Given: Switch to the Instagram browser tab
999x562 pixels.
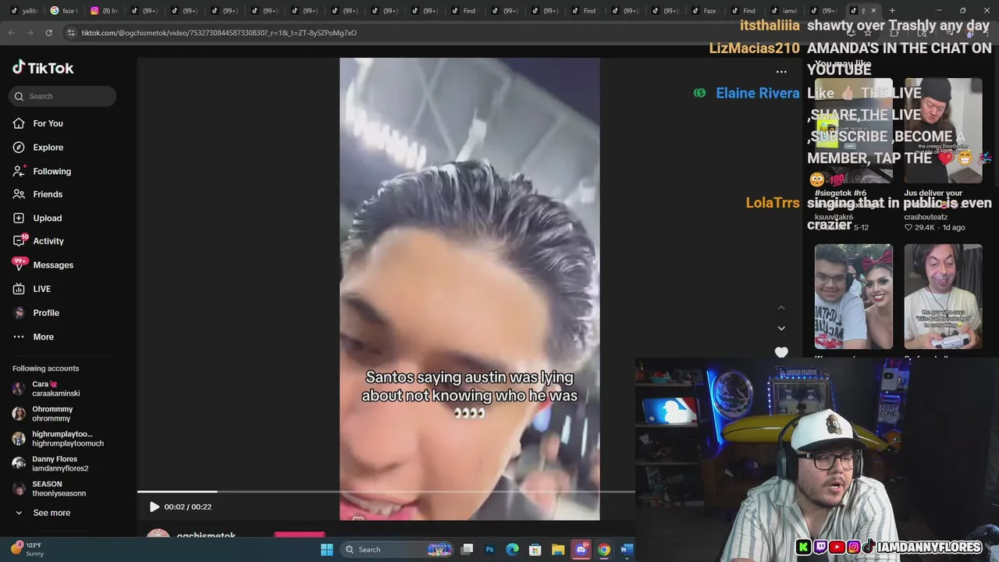Looking at the screenshot, I should [x=105, y=11].
